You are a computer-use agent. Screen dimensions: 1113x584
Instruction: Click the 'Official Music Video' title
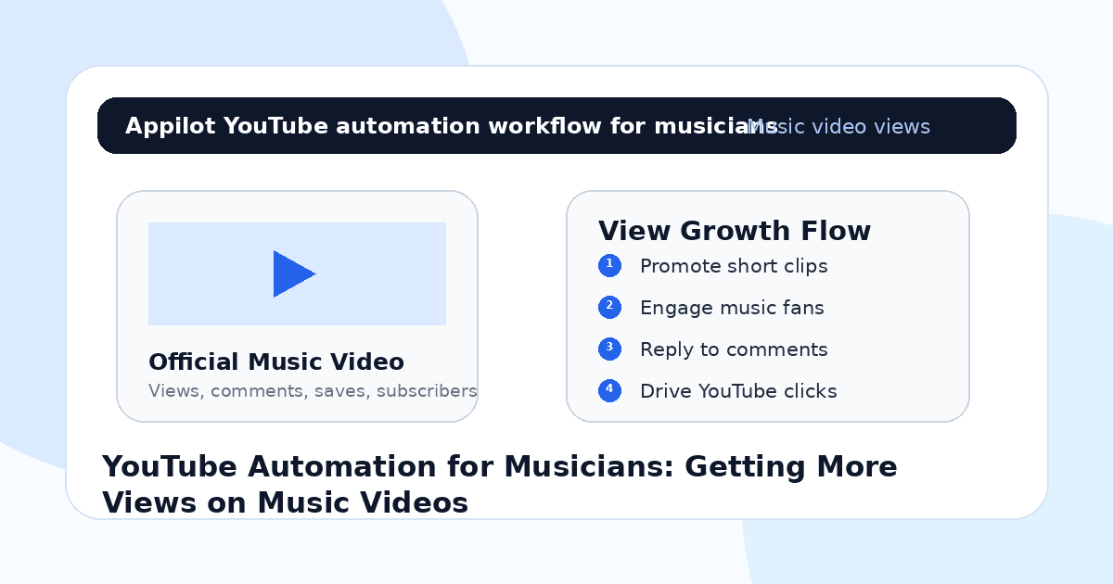276,362
